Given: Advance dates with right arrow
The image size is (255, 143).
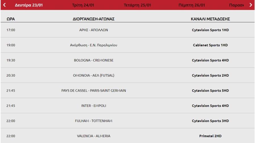Looking at the screenshot, I should (251, 5).
